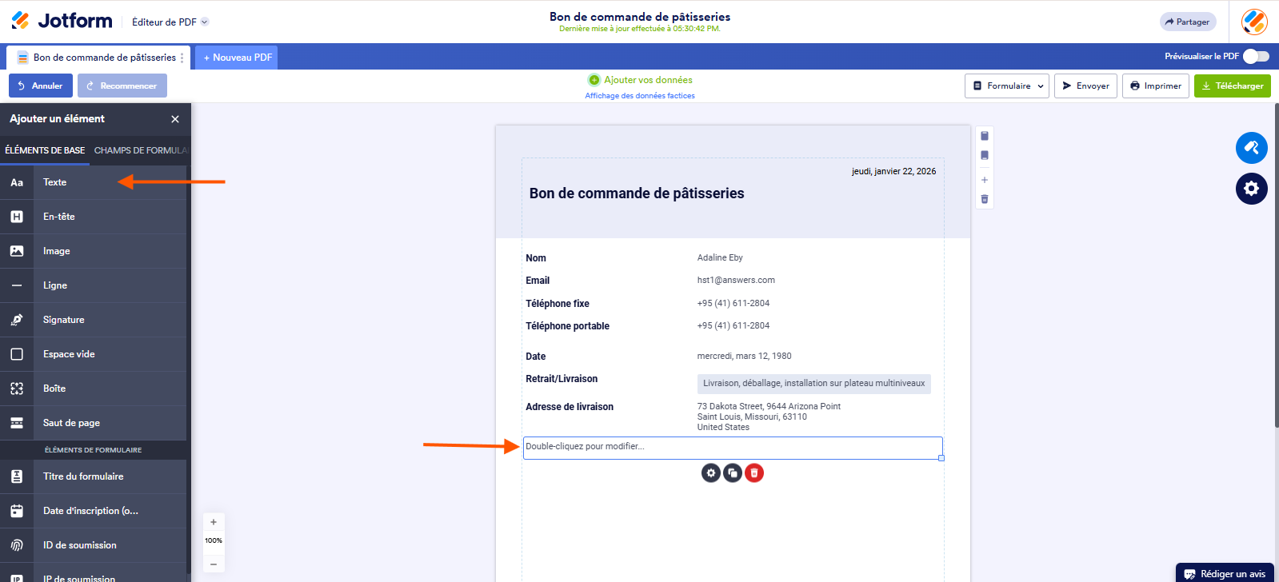This screenshot has height=582, width=1279.
Task: Select the Adresse de livraison label
Action: [570, 407]
